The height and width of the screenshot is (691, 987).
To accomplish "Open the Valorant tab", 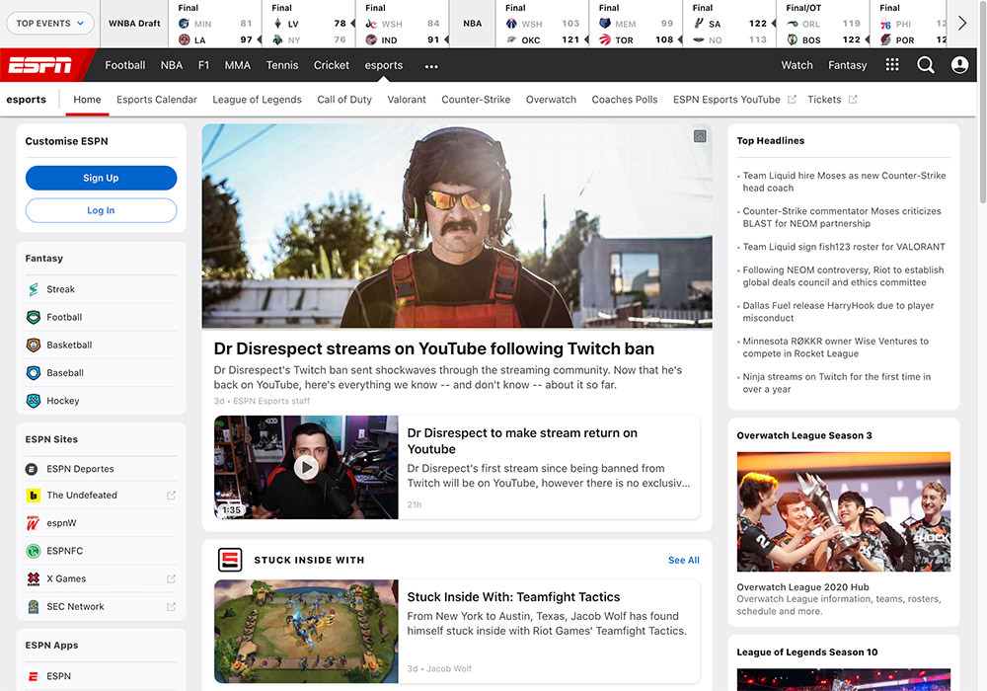I will coord(407,100).
